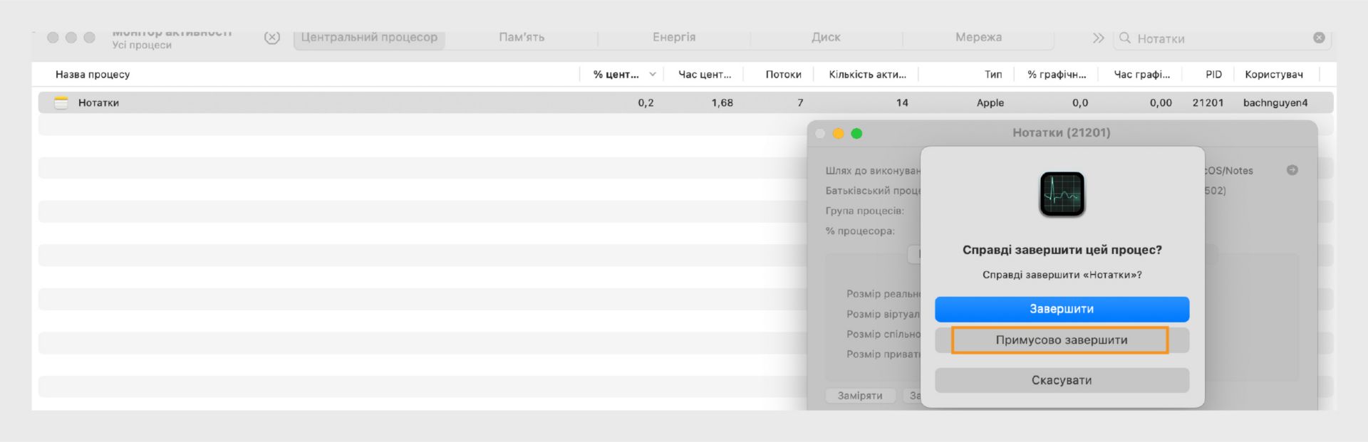
Task: Click CPU time value 1,68
Action: [x=722, y=102]
